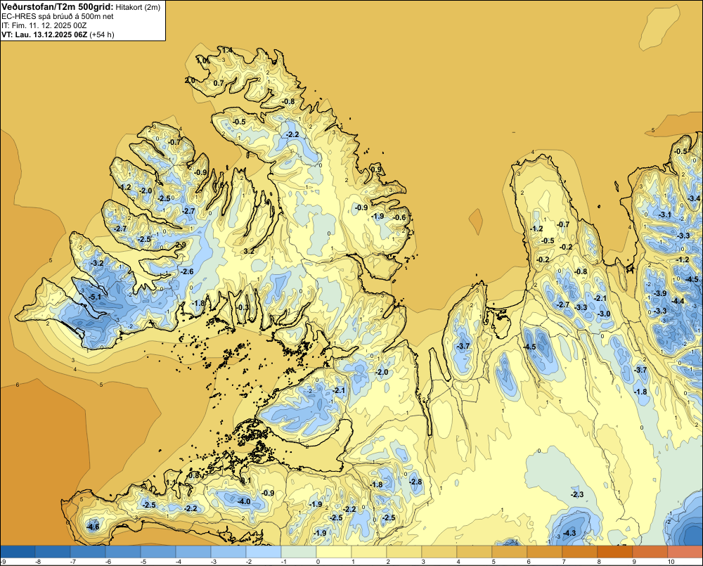Click the legend scale label '-4'
This screenshot has height=566, width=703.
click(x=179, y=562)
